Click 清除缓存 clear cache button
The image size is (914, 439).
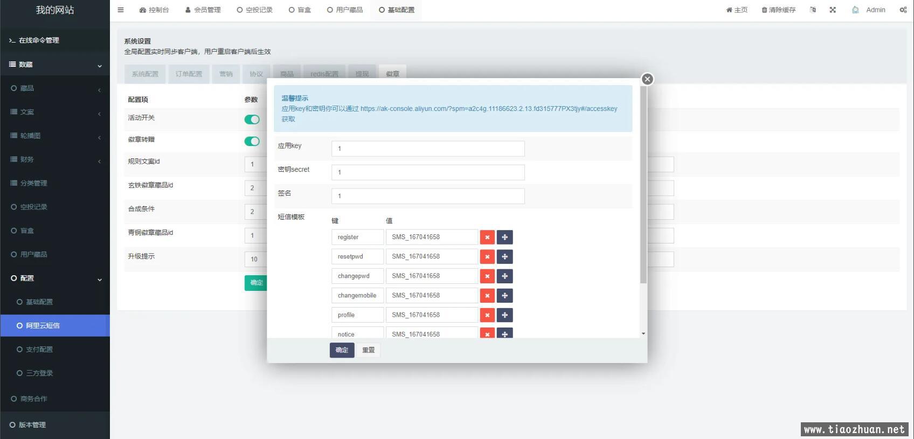coord(778,10)
